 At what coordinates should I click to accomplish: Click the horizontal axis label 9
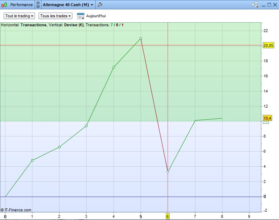click(x=249, y=216)
